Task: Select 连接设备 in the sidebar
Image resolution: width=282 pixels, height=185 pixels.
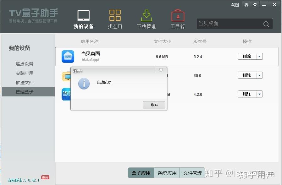Action: tap(25, 64)
